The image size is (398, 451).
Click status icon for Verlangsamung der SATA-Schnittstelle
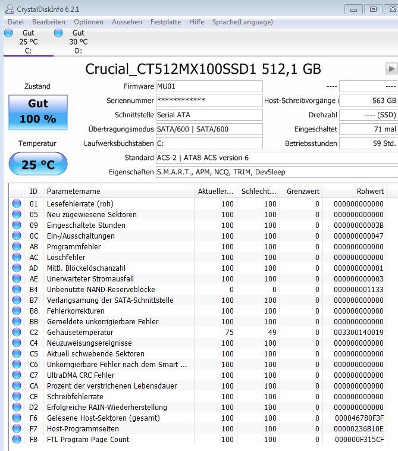pyautogui.click(x=17, y=300)
